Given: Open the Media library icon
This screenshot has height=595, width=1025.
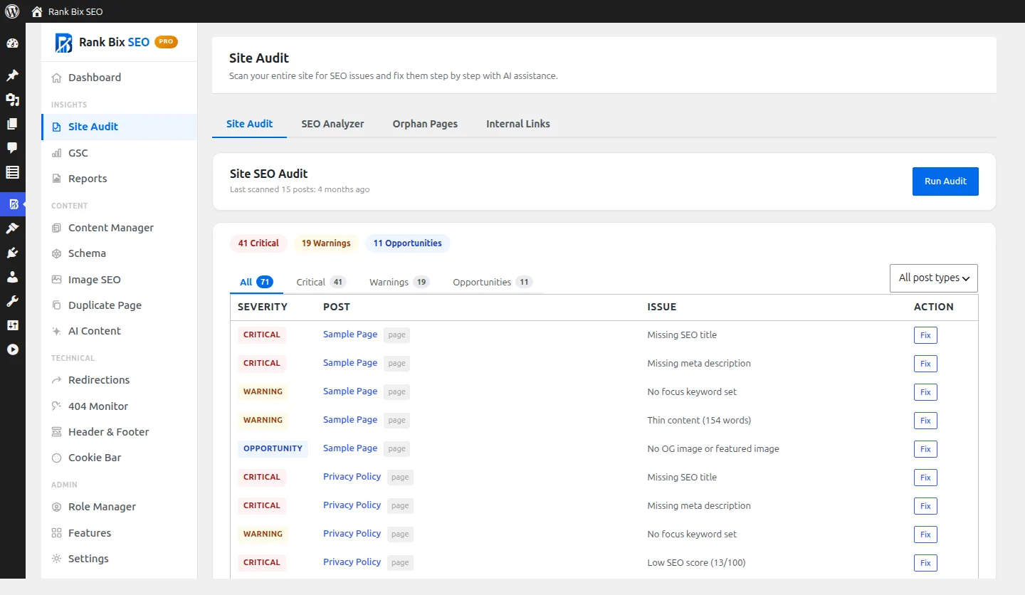Looking at the screenshot, I should 12,100.
